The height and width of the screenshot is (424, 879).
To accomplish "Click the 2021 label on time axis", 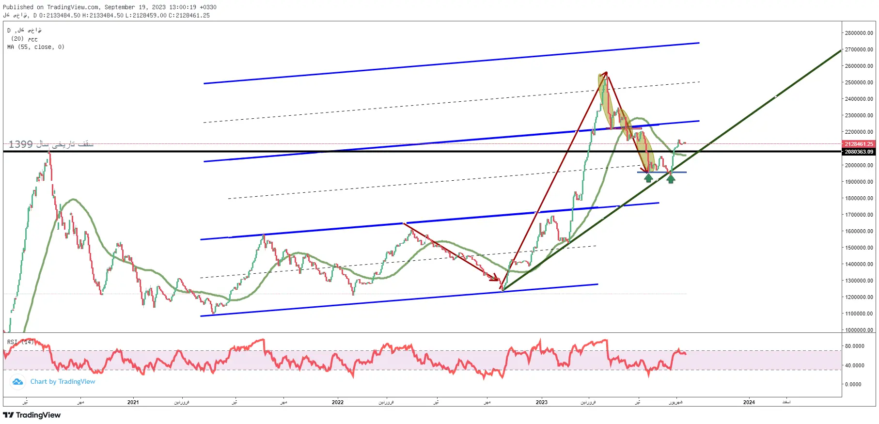I will [133, 402].
